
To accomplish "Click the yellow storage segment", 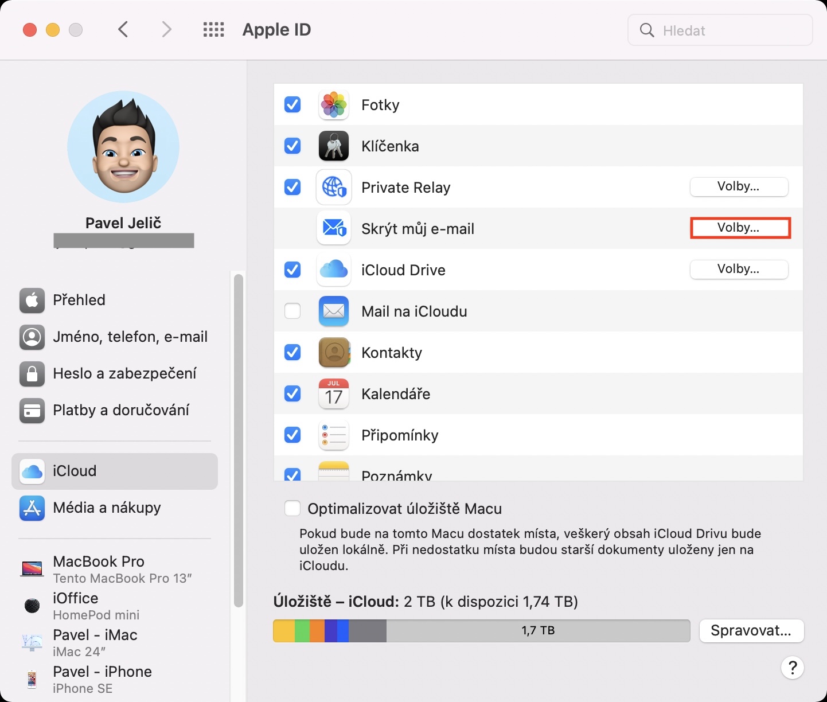I will (x=284, y=631).
